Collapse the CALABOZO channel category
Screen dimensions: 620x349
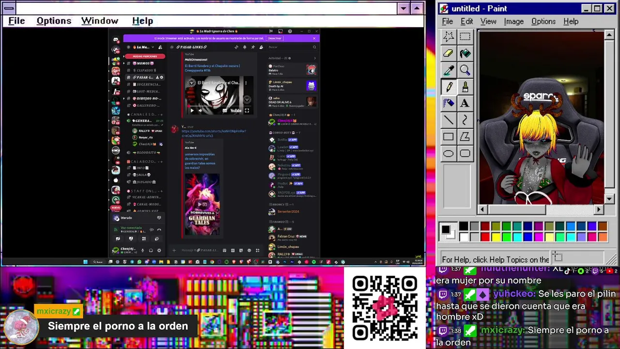141,161
